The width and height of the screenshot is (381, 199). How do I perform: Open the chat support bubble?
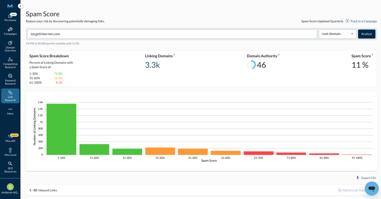pos(371,189)
